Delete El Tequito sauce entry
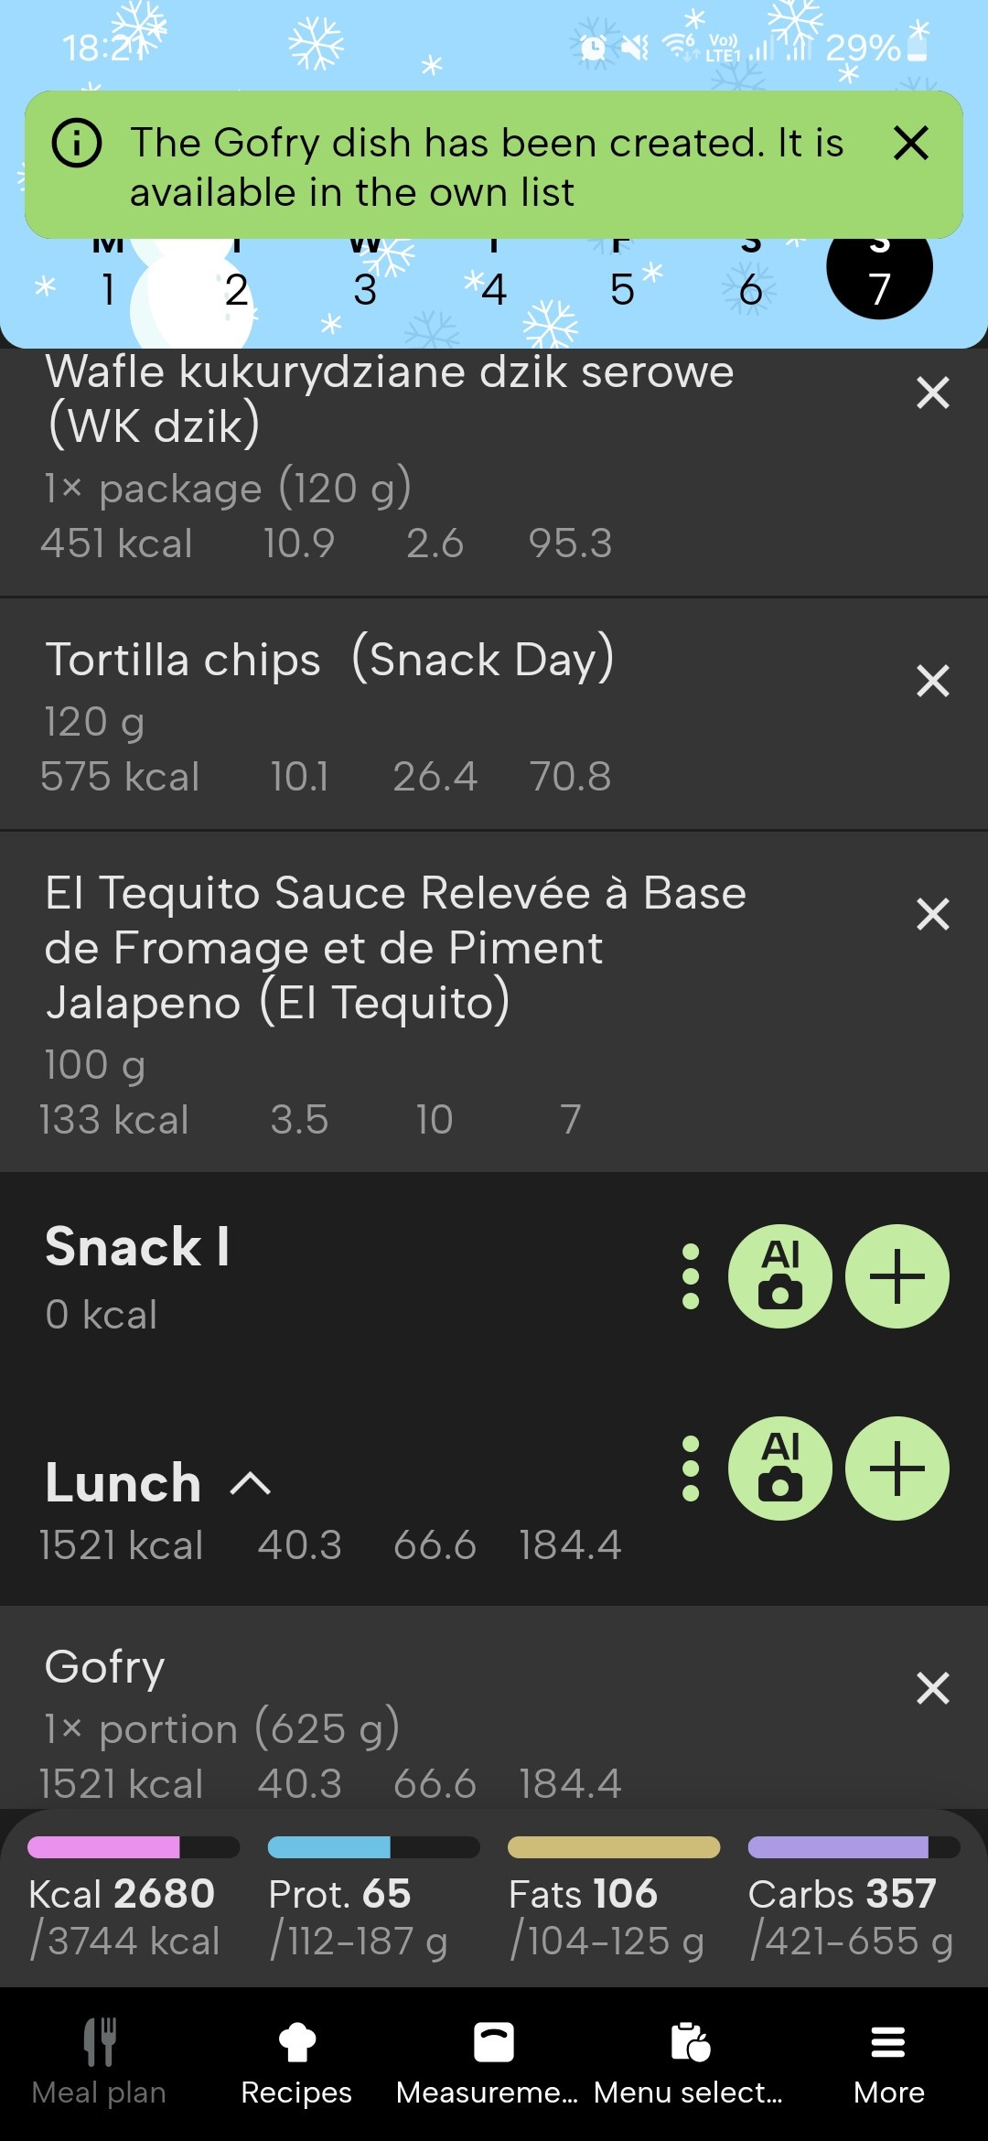Image resolution: width=988 pixels, height=2141 pixels. pos(932,914)
